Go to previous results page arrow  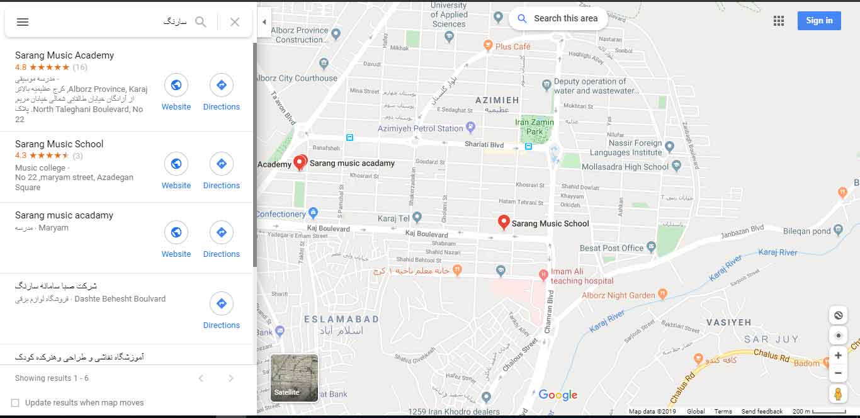tap(201, 378)
